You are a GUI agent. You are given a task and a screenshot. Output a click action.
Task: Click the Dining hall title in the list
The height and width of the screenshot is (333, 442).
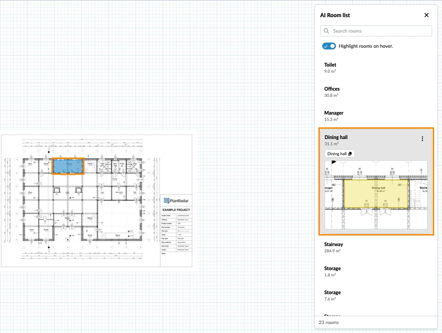[x=336, y=137]
